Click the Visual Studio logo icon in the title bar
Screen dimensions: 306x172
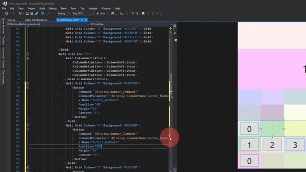coord(4,3)
